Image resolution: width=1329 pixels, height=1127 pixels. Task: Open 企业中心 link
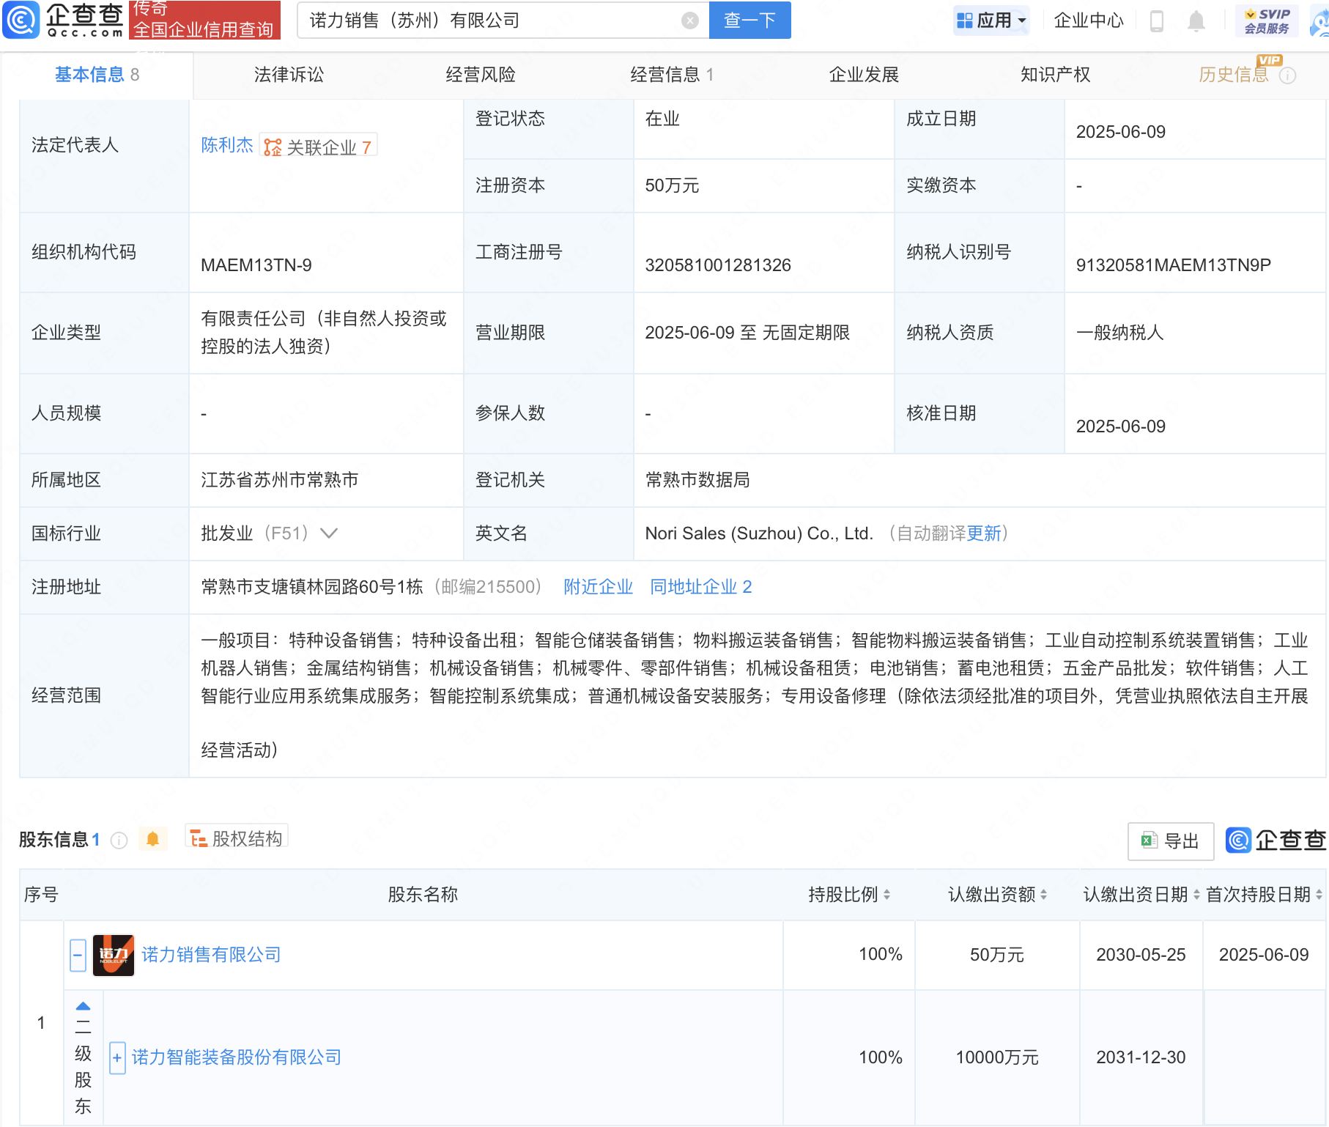tap(1089, 21)
